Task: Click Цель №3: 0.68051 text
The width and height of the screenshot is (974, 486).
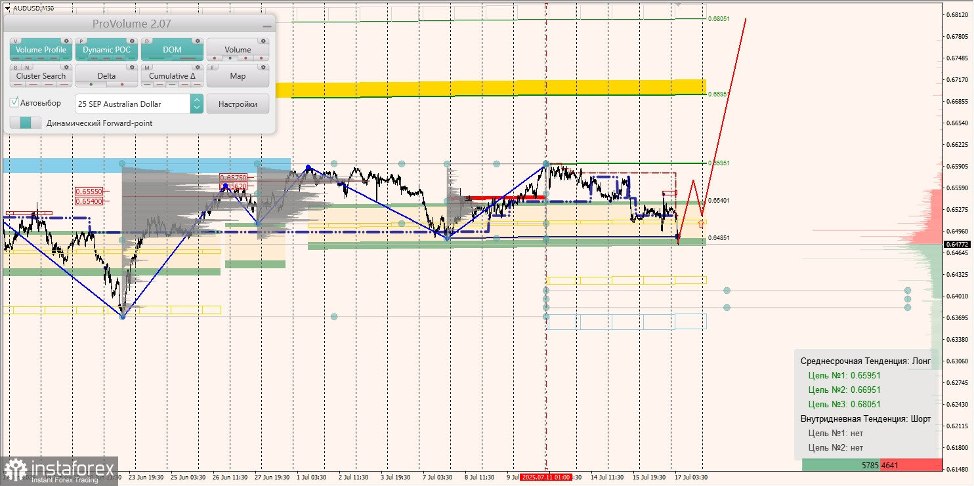Action: coord(844,404)
